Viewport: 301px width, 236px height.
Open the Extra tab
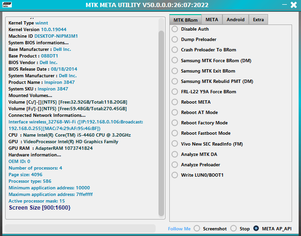(258, 20)
